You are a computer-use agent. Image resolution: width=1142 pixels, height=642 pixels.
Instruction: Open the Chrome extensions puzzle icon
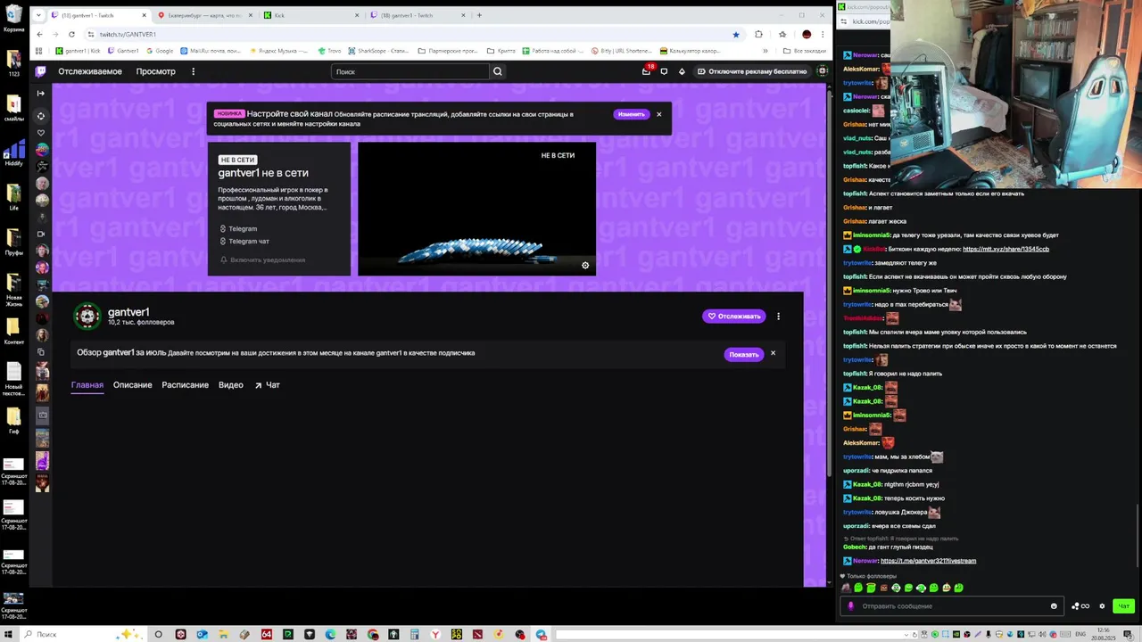(758, 34)
